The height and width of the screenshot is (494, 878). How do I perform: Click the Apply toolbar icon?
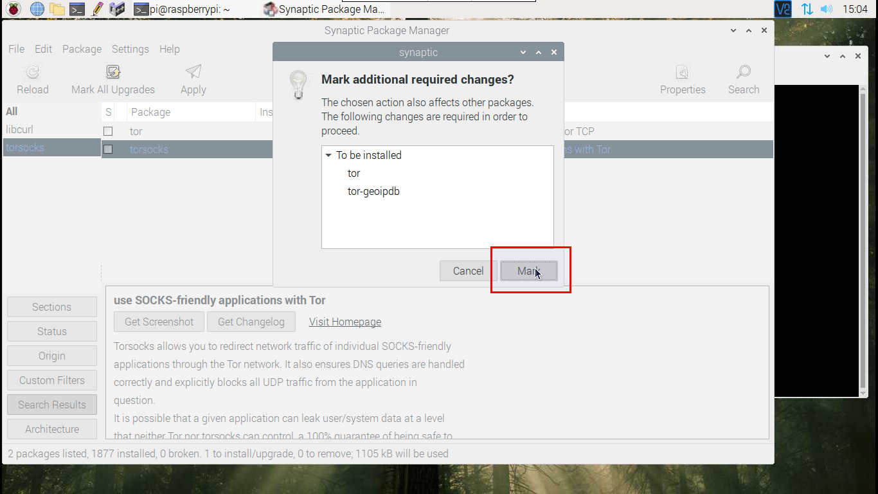pyautogui.click(x=193, y=72)
